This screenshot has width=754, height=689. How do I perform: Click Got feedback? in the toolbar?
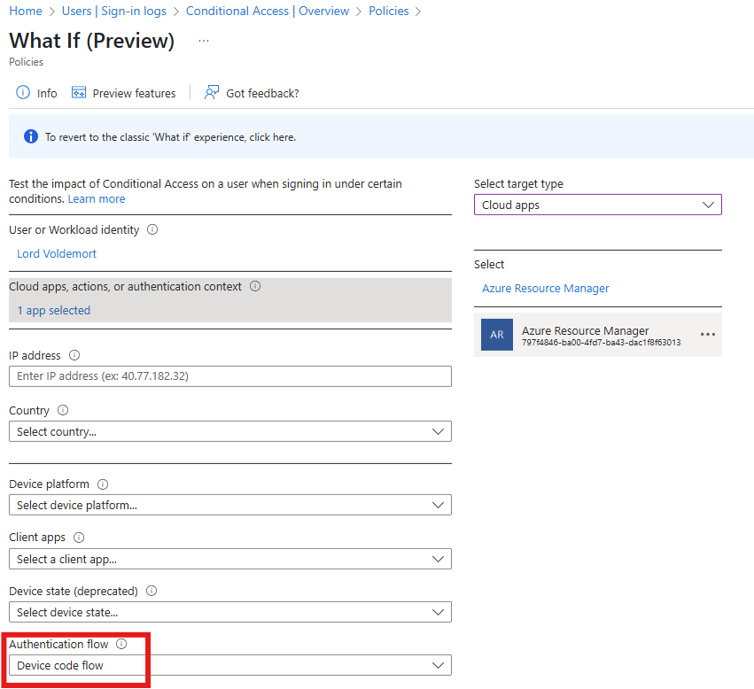(252, 93)
